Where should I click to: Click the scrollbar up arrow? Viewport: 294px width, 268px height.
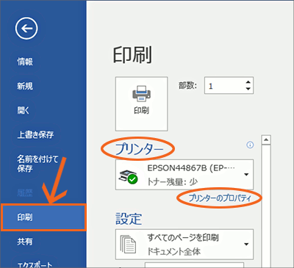266,140
